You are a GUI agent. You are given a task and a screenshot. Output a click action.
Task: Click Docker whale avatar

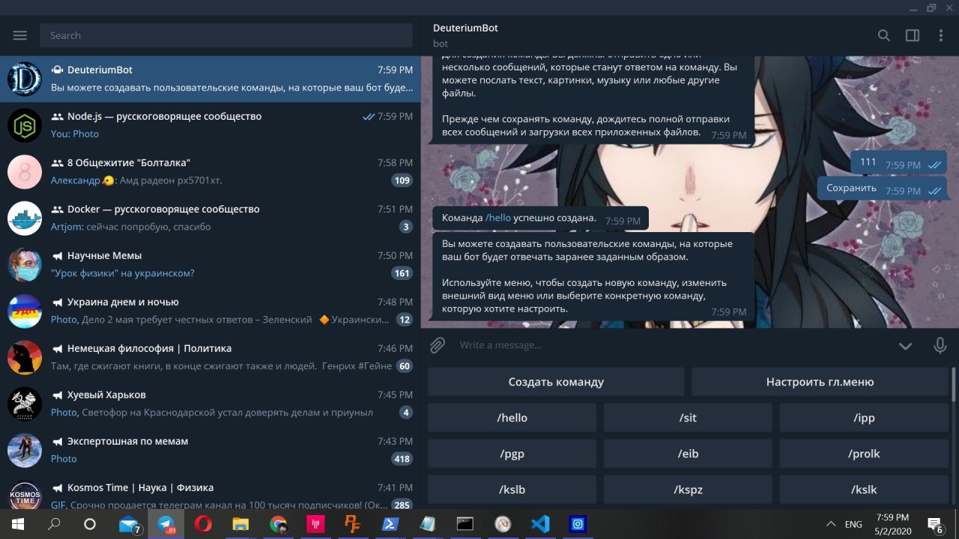click(25, 219)
